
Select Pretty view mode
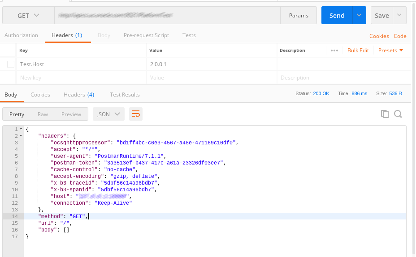[x=17, y=114]
